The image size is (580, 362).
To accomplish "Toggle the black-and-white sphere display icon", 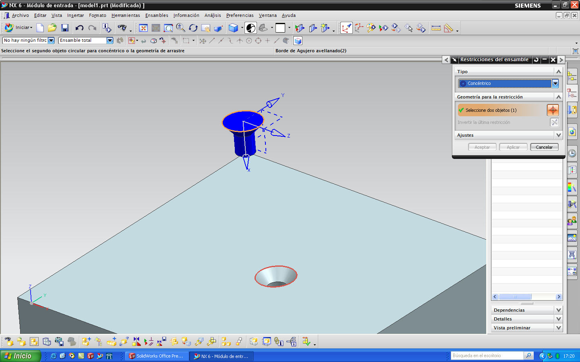I will (251, 28).
